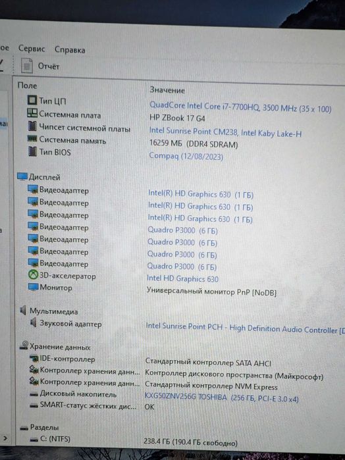Open the Intel Sunrise Point CM238 link
Image resolution: width=345 pixels, height=460 pixels.
[x=225, y=132]
